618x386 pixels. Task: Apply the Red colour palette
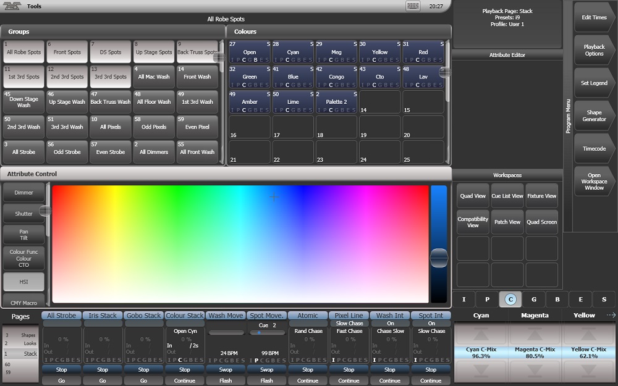pos(423,52)
